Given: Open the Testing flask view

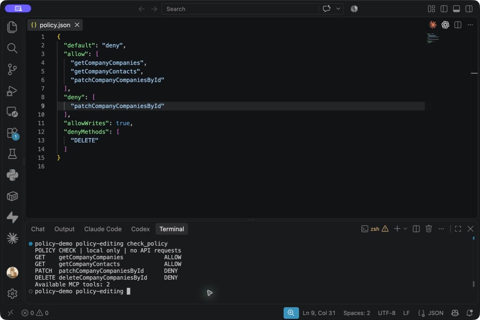Looking at the screenshot, I should coord(12,154).
